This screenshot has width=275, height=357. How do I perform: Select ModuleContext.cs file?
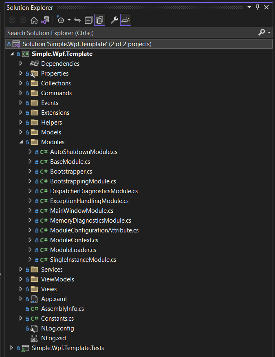[74, 240]
